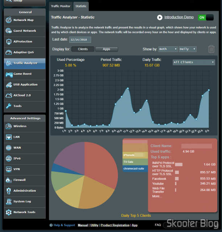Select the chromecast-suite legend swatch

135,169
